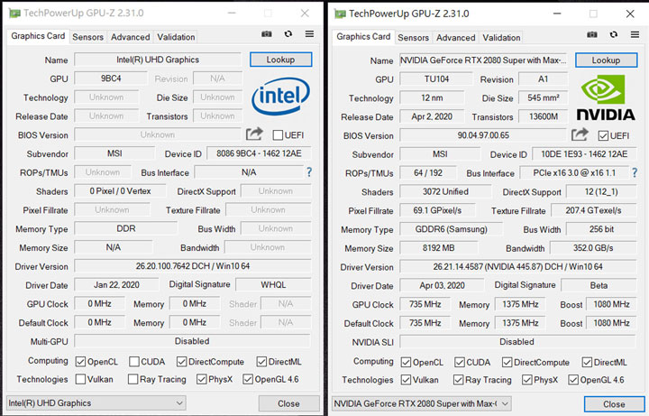Switch to Validation tab in NVIDIA window
Viewport: 649px width, 416px height.
[501, 37]
